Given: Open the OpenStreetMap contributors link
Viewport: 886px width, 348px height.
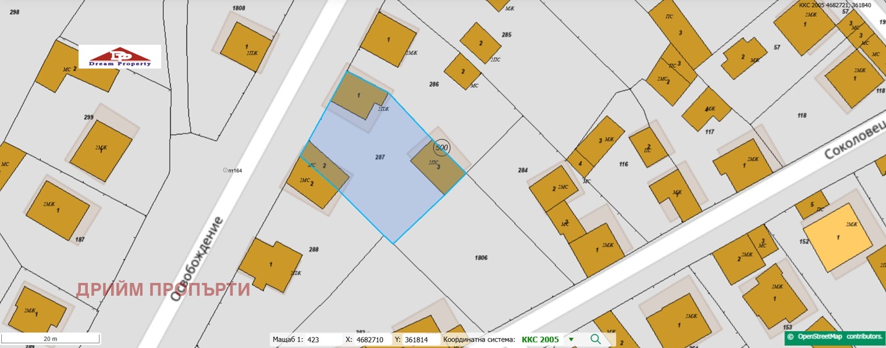Looking at the screenshot, I should coord(834,336).
